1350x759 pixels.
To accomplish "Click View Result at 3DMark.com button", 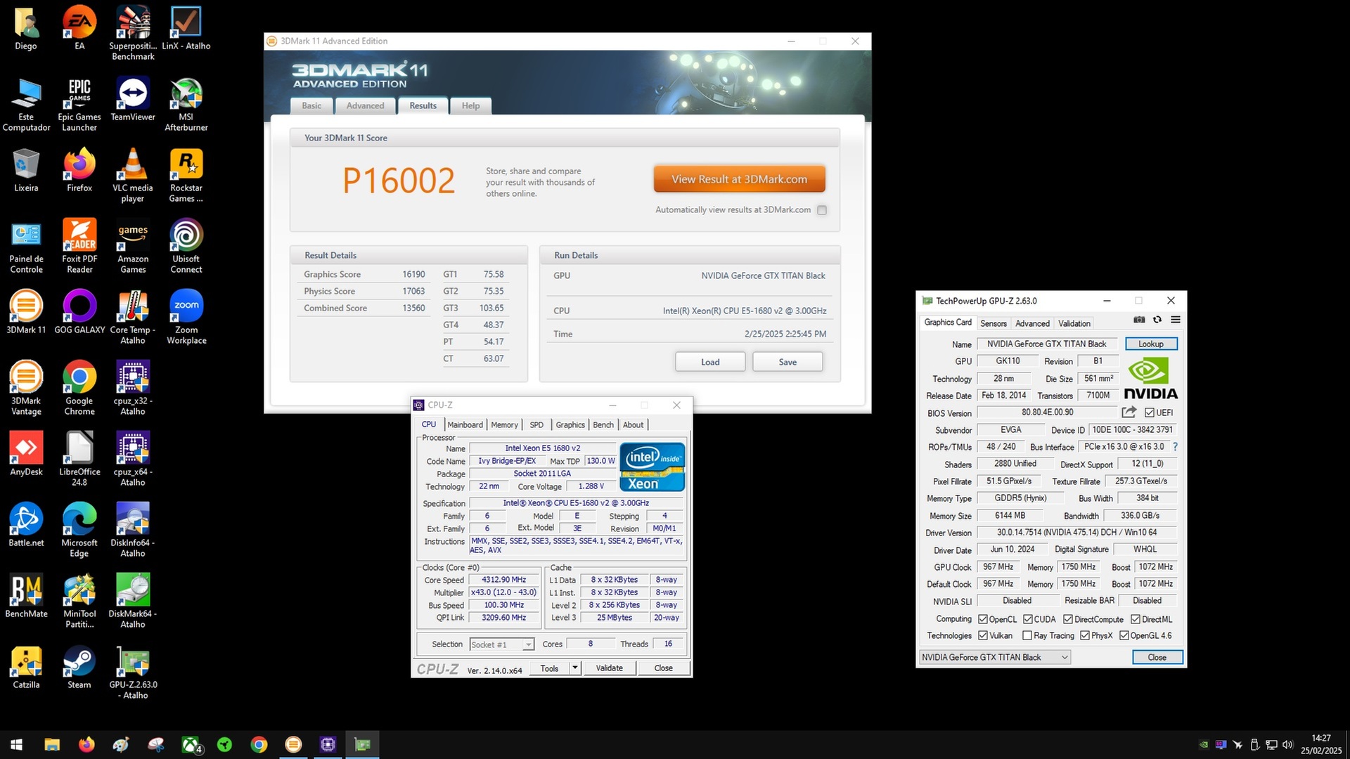I will (x=739, y=179).
